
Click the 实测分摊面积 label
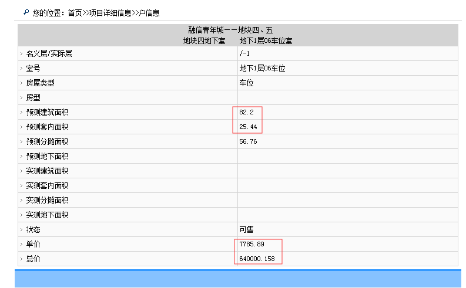click(47, 200)
